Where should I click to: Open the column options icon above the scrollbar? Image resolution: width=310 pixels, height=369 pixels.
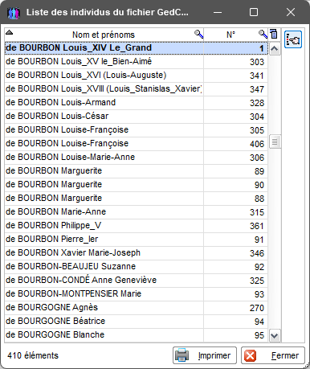point(274,35)
